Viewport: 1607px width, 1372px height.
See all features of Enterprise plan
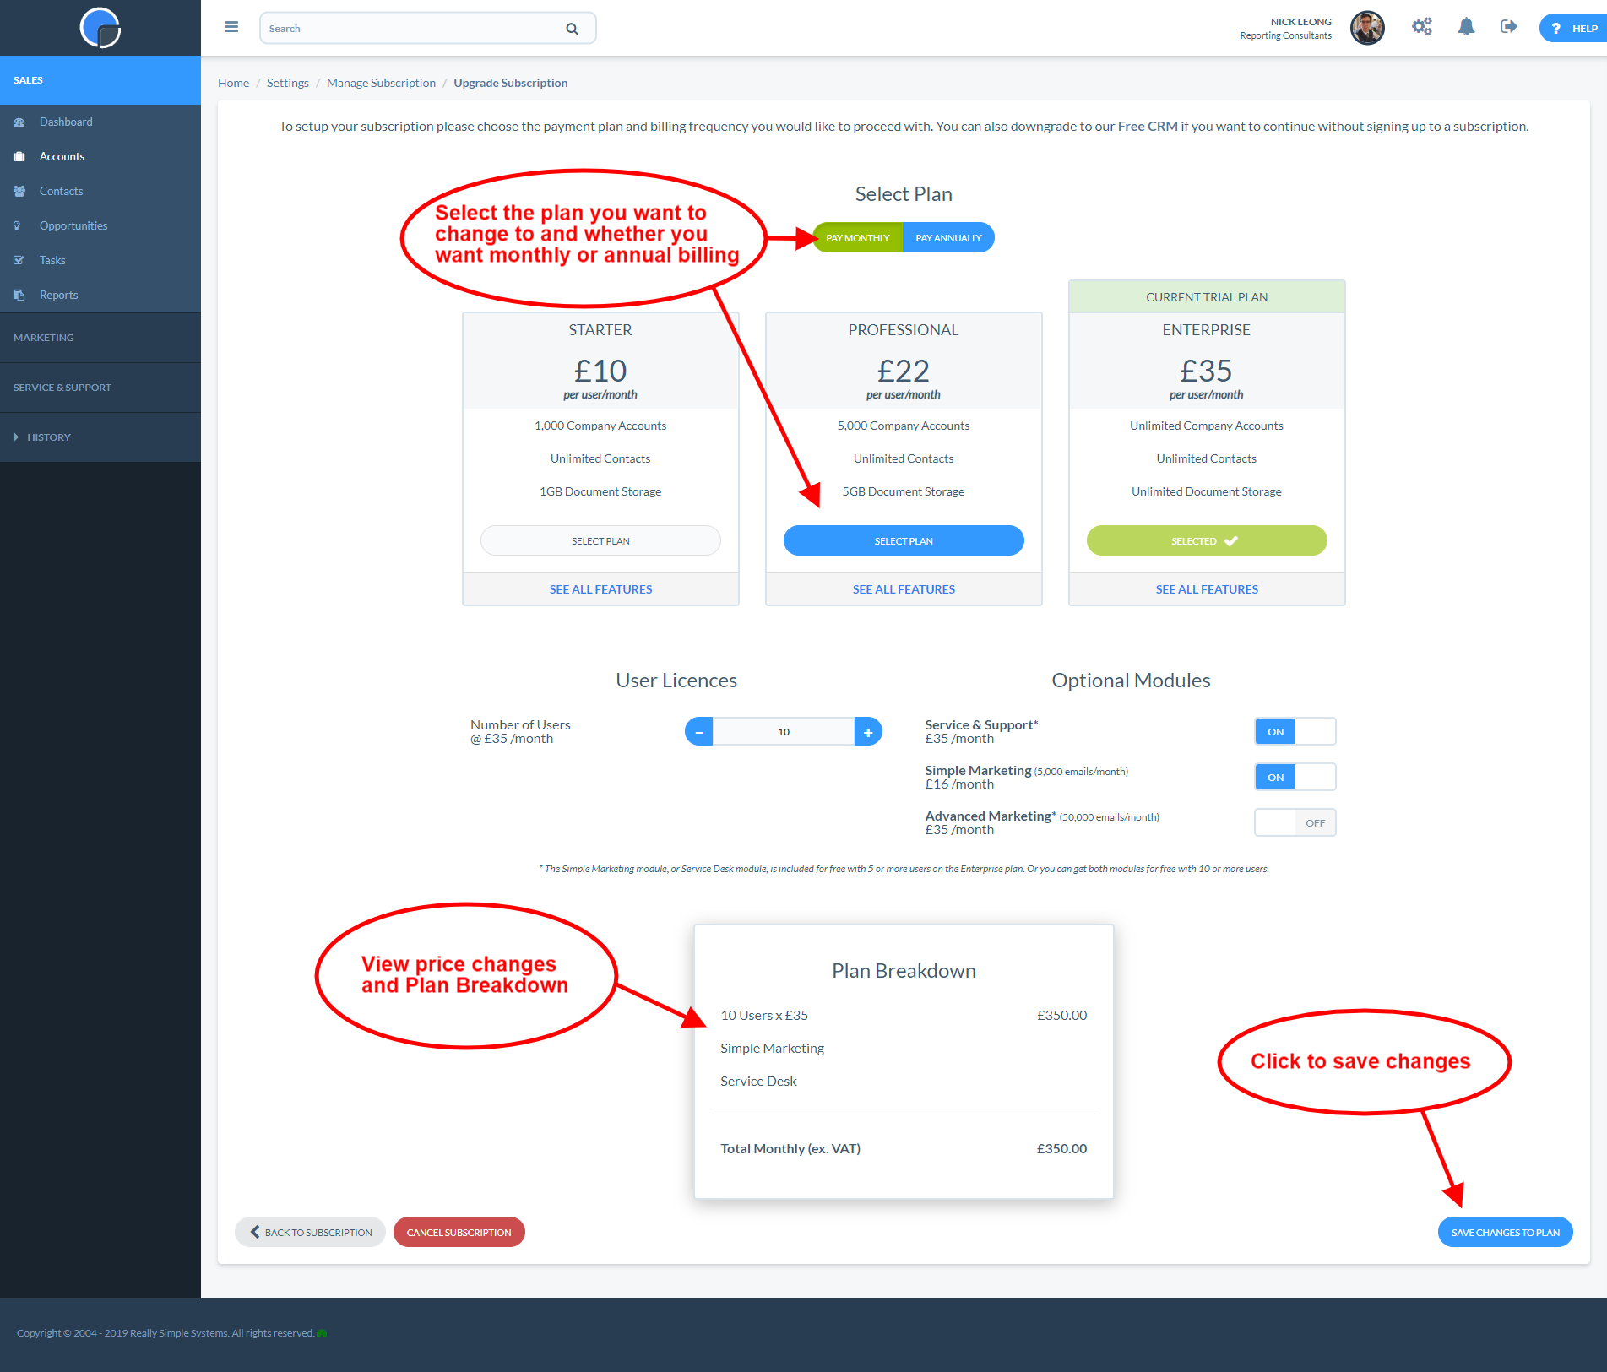[1207, 589]
